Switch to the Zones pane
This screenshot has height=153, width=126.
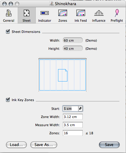click(63, 16)
